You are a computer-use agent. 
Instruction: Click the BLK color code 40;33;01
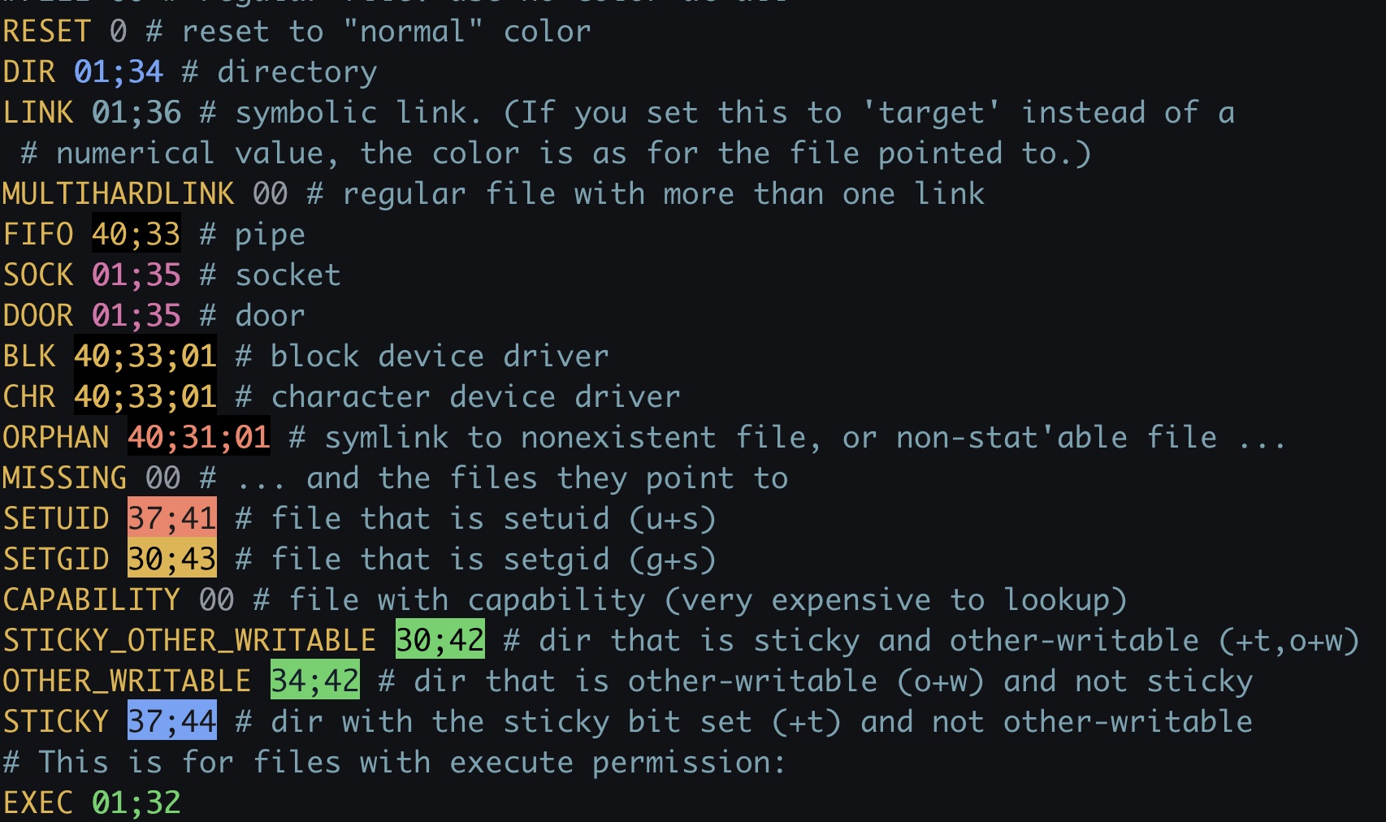(x=145, y=356)
